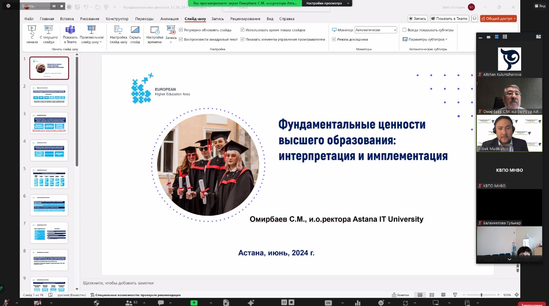This screenshot has width=549, height=306.
Task: Open Zoom chat icon
Action: coord(161,303)
